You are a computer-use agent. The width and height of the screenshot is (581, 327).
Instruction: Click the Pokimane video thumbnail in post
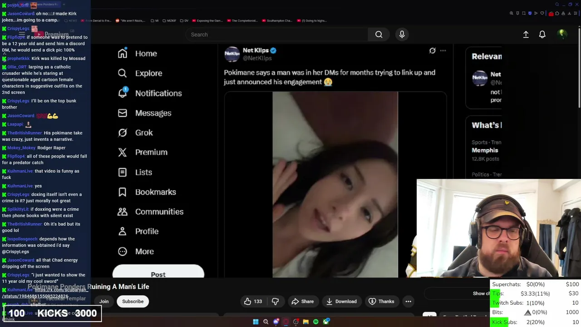[x=335, y=184]
